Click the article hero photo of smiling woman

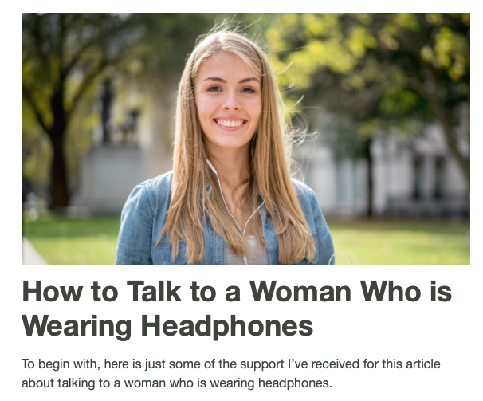(245, 139)
